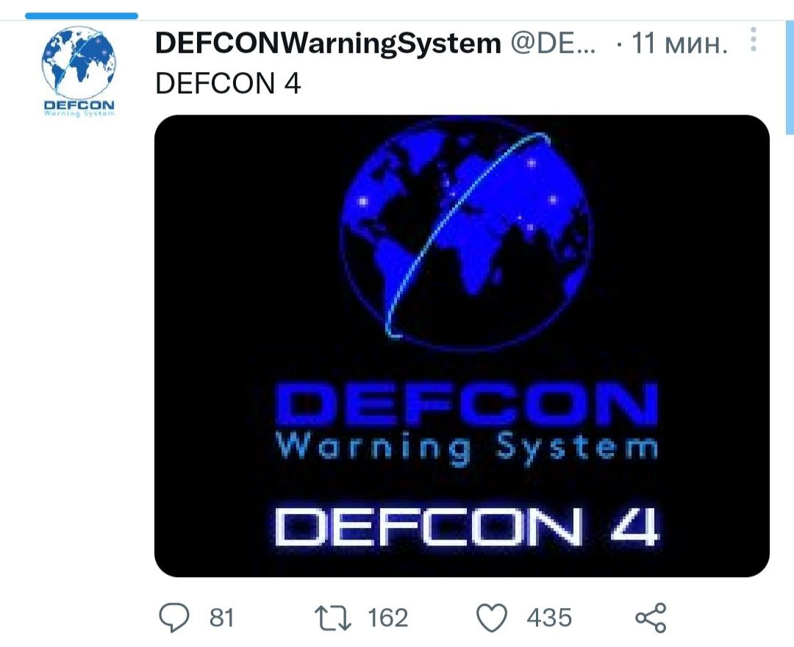Viewport: 794px width, 647px height.
Task: Share the tweet via the share icon
Action: 651,618
